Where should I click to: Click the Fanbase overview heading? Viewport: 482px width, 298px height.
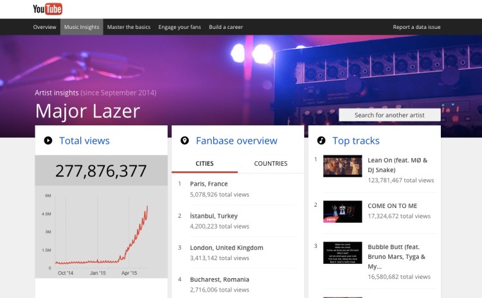(x=237, y=141)
